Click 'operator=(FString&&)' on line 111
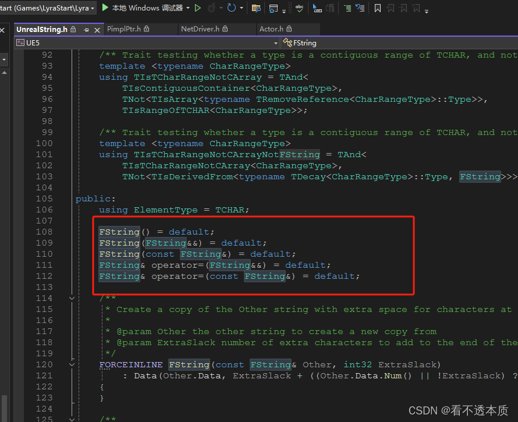This screenshot has height=422, width=518. (209, 265)
